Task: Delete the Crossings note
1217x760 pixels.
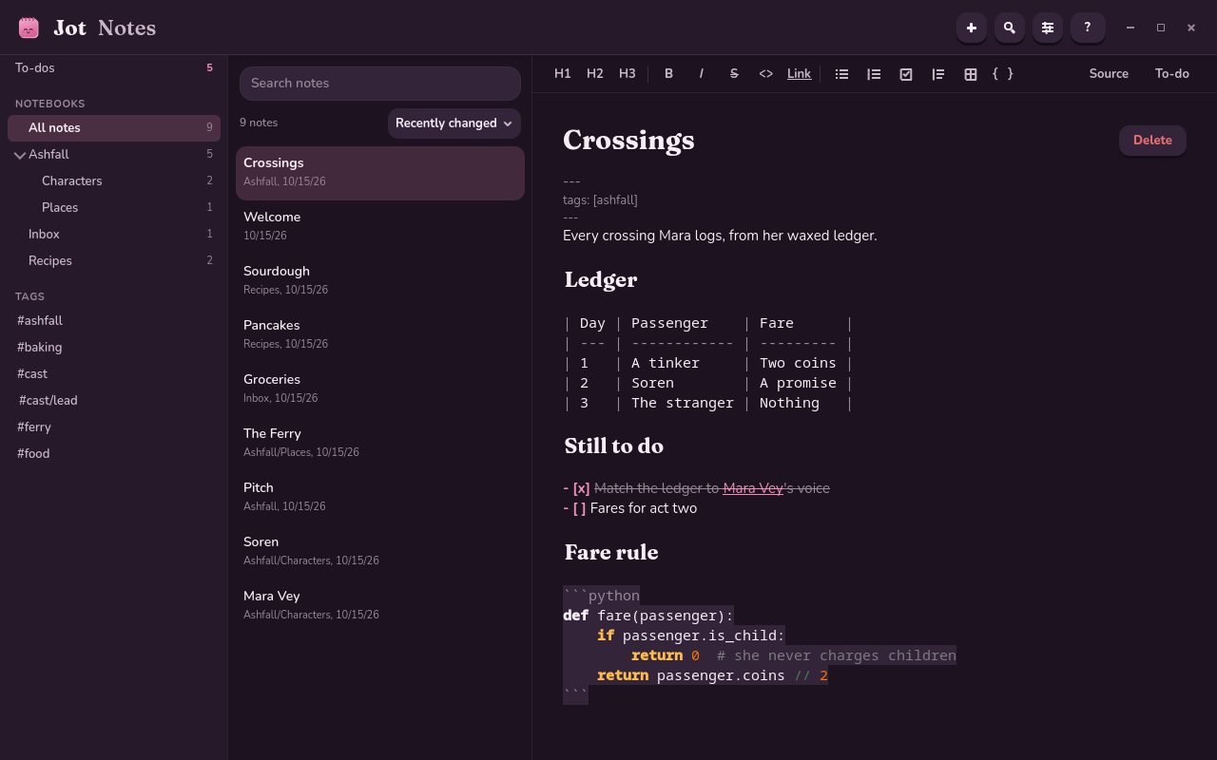Action: (1152, 141)
